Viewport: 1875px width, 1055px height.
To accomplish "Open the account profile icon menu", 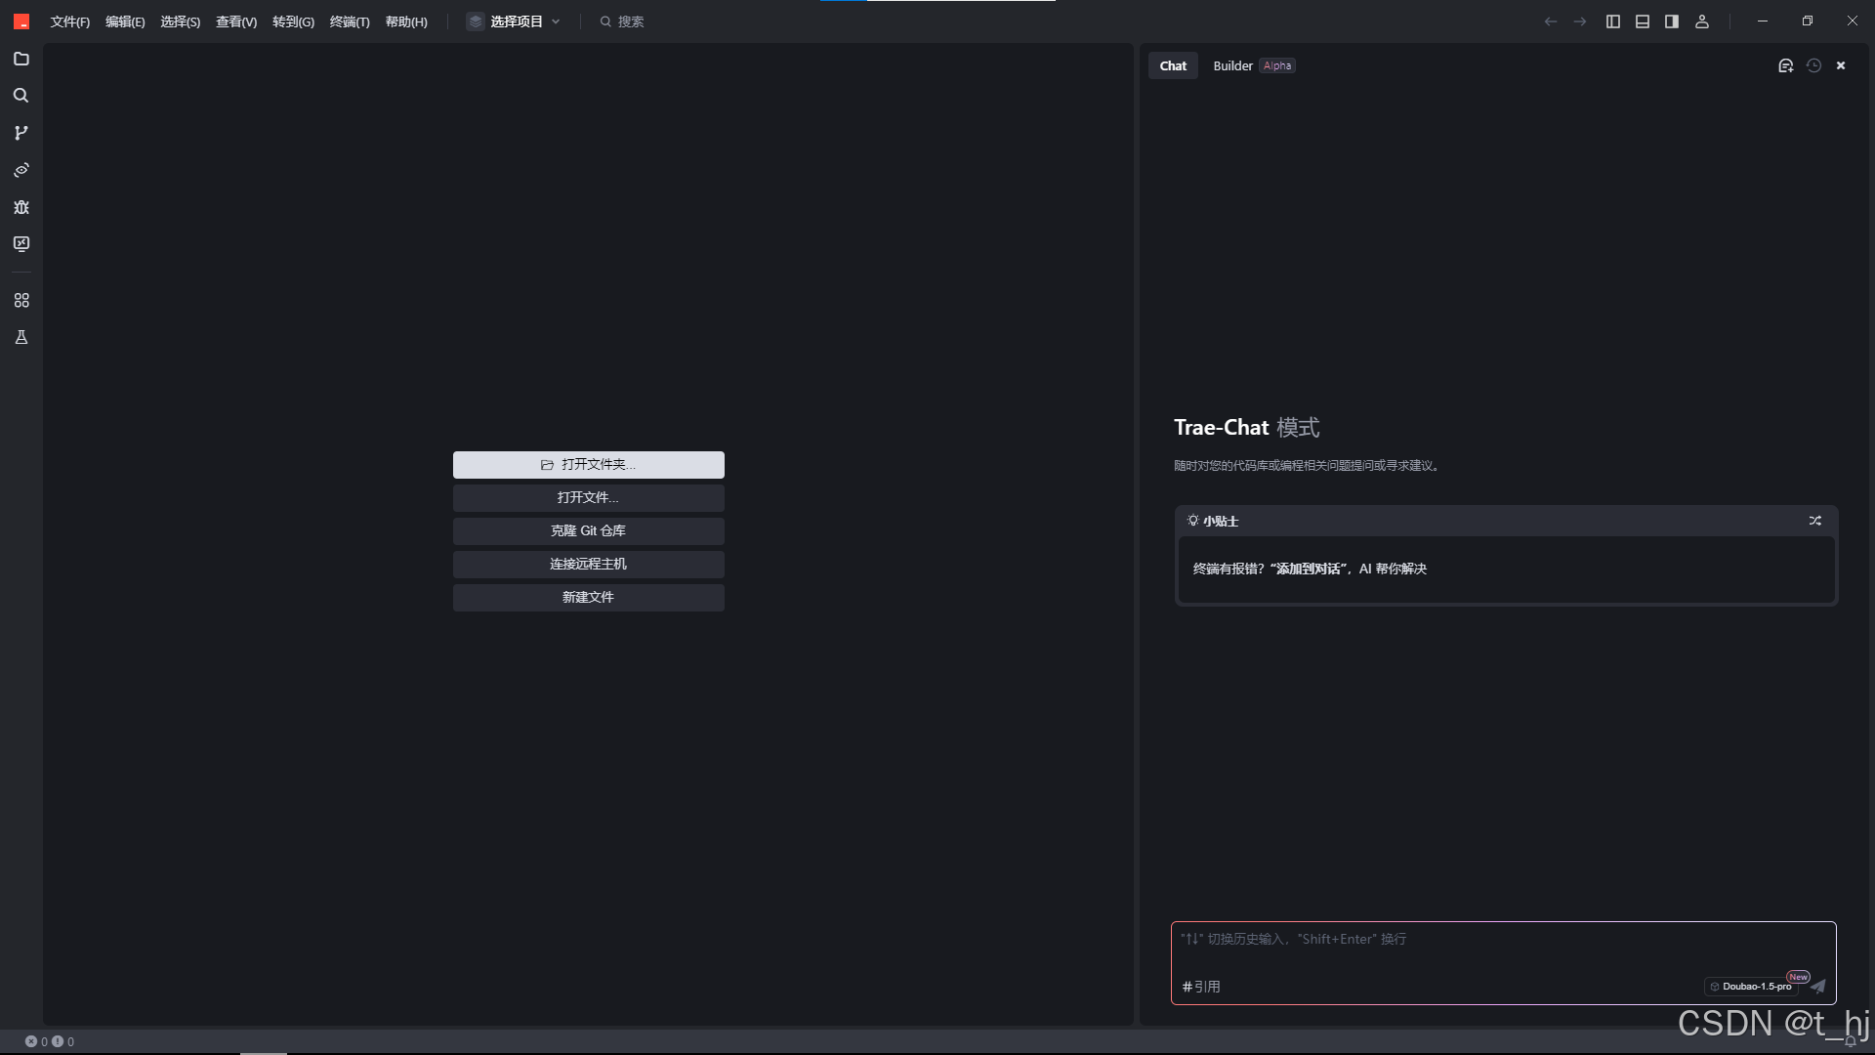I will (1702, 21).
